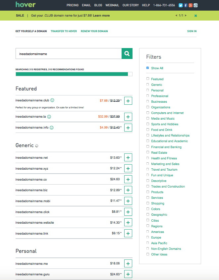Check the Computers and Internet filter
Screen dimensions: 219x280
pos(148,113)
